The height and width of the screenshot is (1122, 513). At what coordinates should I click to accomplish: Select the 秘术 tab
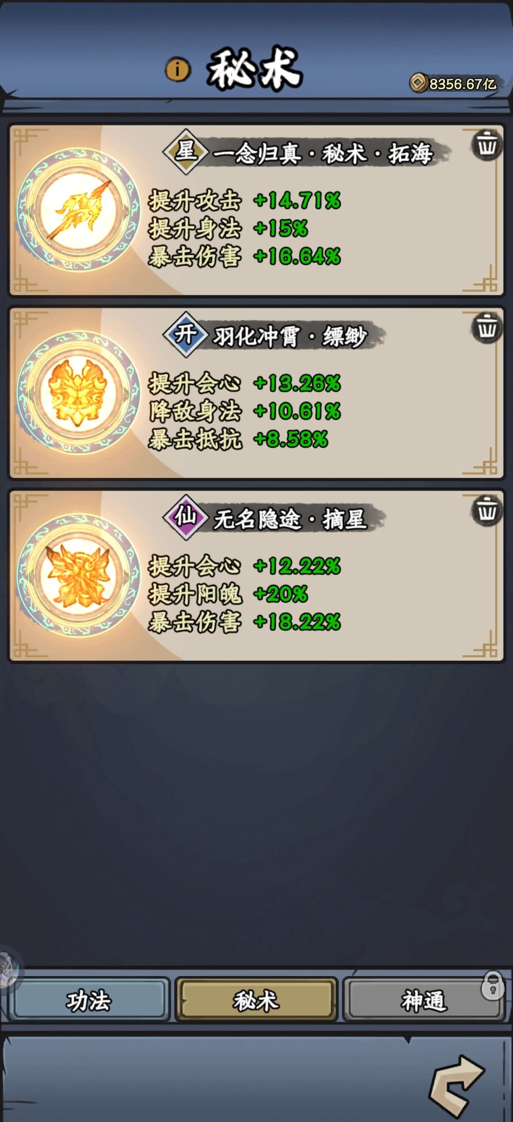(x=256, y=1001)
